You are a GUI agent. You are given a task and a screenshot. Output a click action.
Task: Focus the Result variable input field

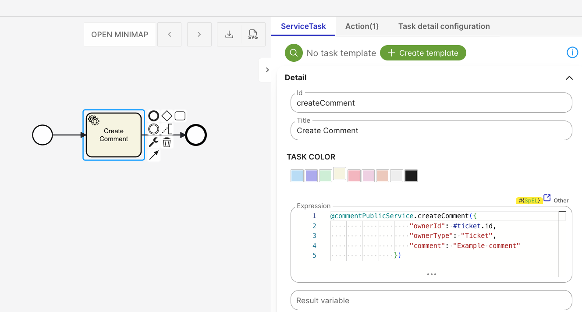click(431, 301)
